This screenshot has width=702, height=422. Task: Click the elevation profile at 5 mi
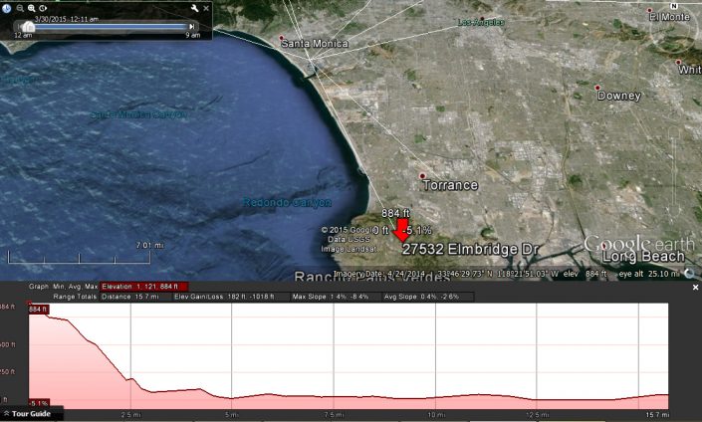click(x=231, y=398)
